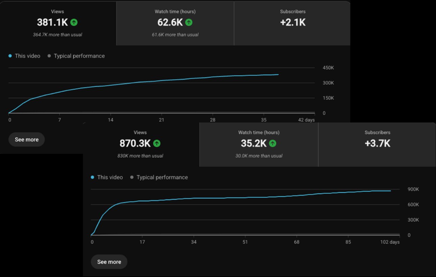436x277 pixels.
Task: Click green up-arrow icon beside 62.6K watch time
Action: 189,23
